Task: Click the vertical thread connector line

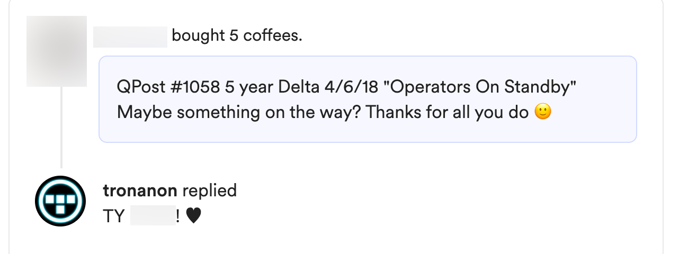Action: (61, 127)
